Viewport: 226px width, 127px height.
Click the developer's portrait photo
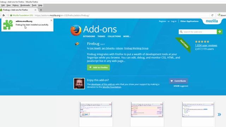click(x=79, y=84)
